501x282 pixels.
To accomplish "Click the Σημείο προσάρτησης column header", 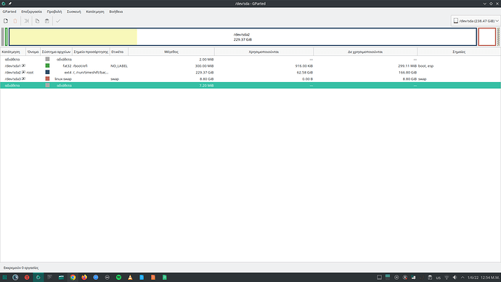I will [91, 52].
